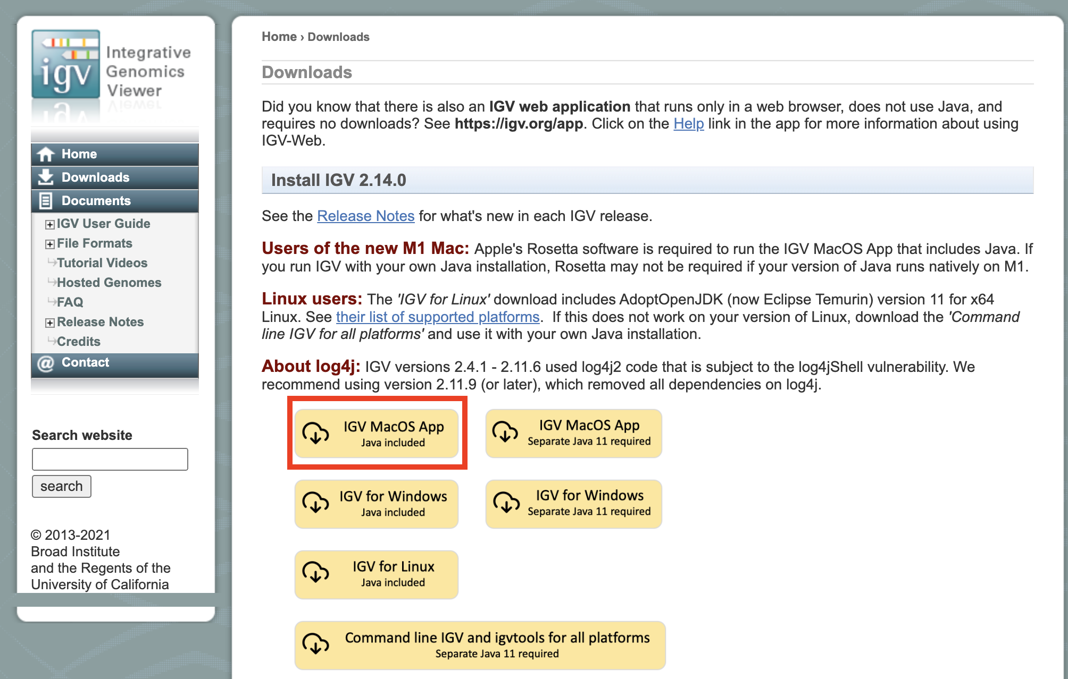Click the IGV logo image
Image resolution: width=1068 pixels, height=679 pixels.
(x=66, y=65)
